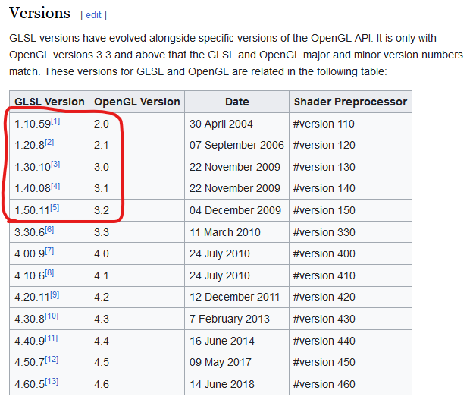The image size is (473, 403).
Task: Select the cell '7 February 2013'
Action: 237,319
